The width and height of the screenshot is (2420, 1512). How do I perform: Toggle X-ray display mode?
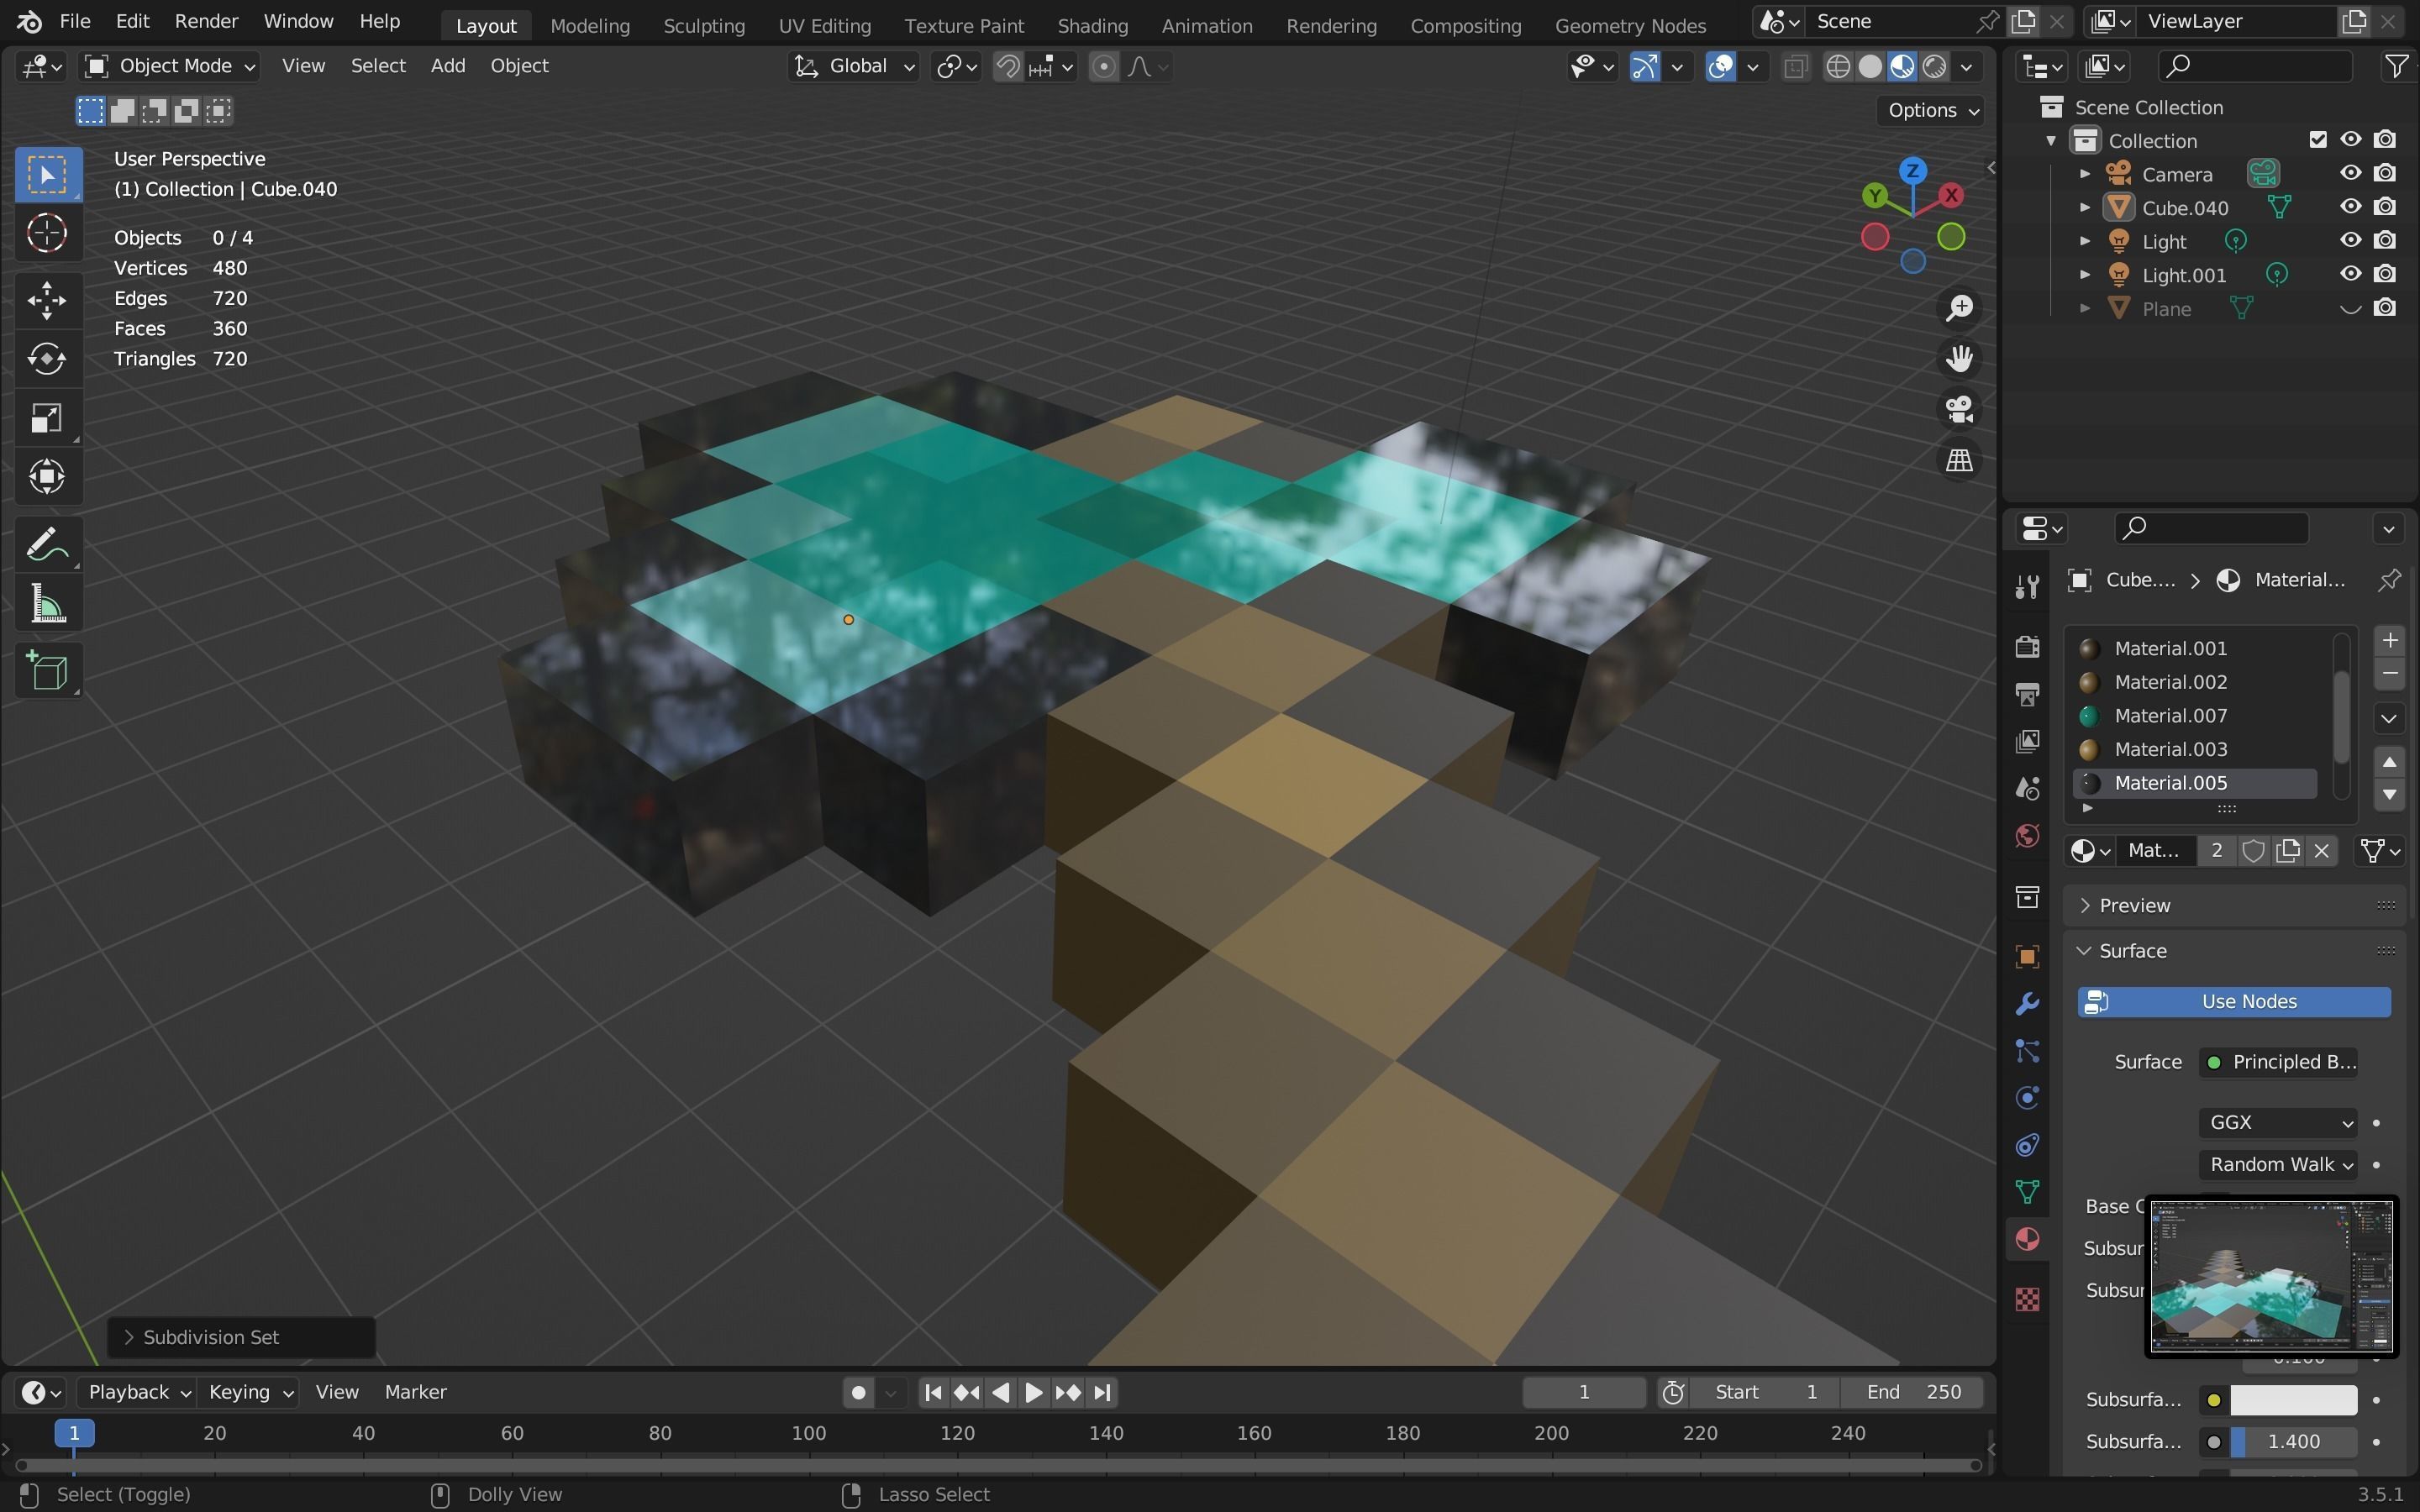[1795, 66]
